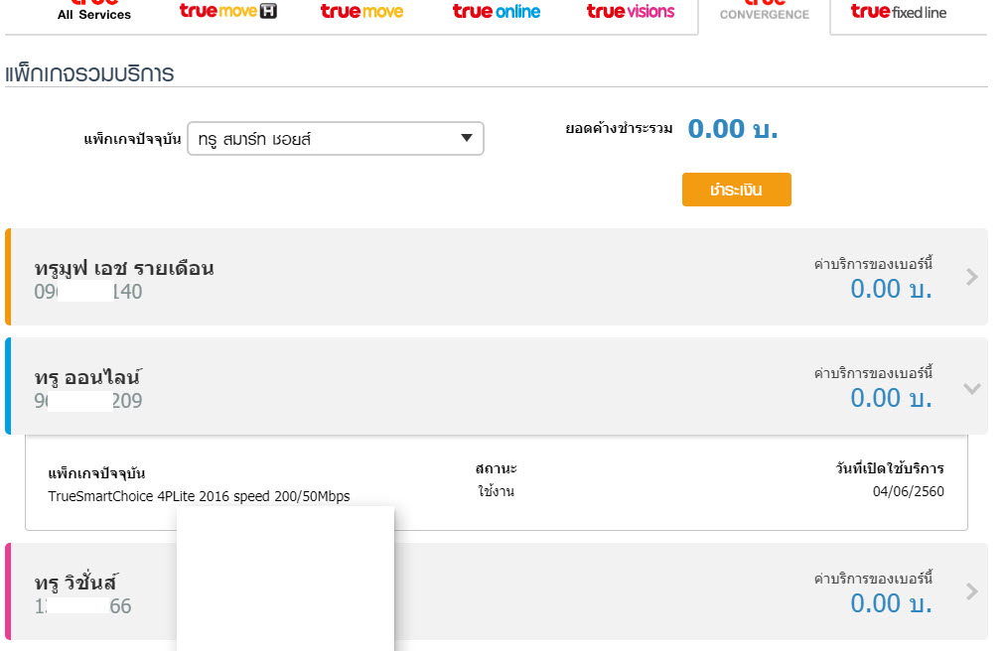
Task: Open the True Fixed Line tab
Action: pos(899,12)
